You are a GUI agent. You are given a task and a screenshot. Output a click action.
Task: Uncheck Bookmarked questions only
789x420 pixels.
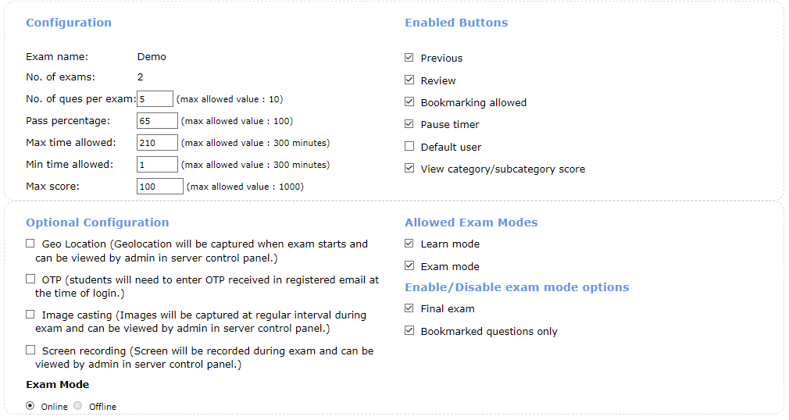click(x=409, y=331)
